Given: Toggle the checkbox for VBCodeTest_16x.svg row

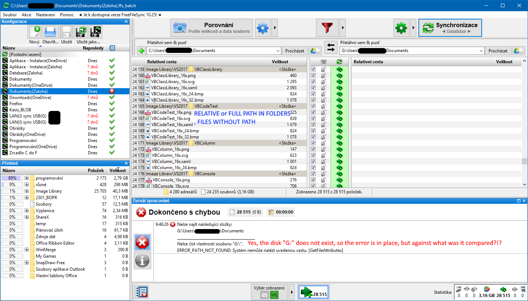Looking at the screenshot, I should (x=313, y=119).
